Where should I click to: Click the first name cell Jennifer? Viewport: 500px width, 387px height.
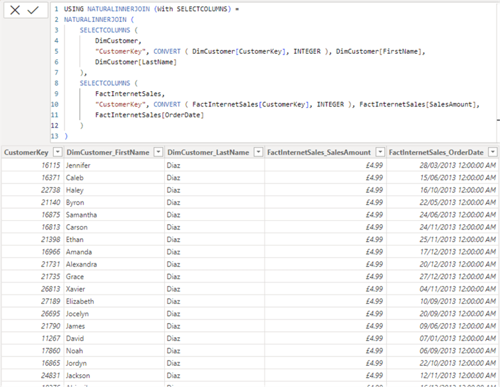[114, 165]
